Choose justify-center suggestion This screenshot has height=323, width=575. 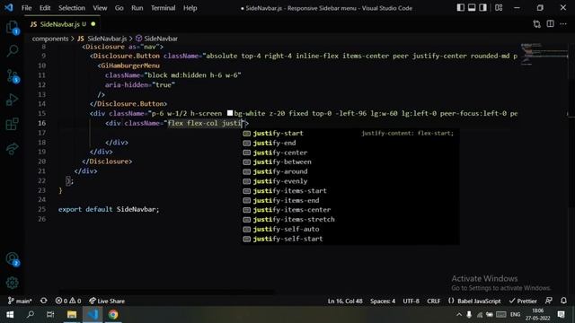(x=350, y=153)
